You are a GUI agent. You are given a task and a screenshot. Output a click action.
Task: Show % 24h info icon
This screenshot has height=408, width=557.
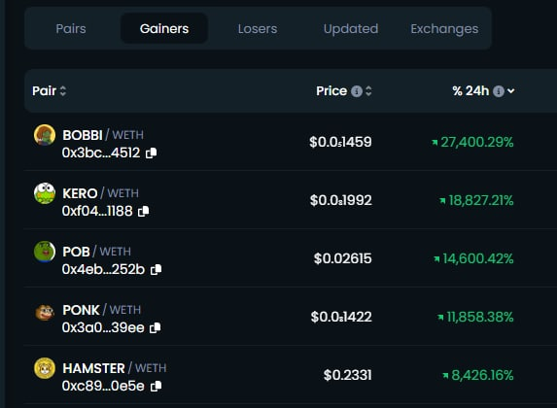point(499,91)
